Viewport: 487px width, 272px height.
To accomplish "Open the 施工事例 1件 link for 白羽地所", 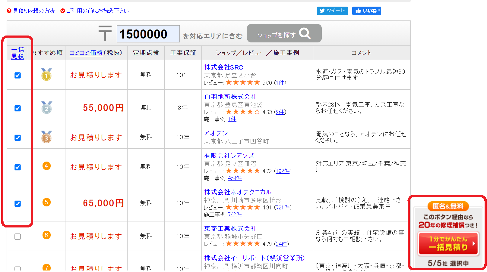I will tap(232, 119).
